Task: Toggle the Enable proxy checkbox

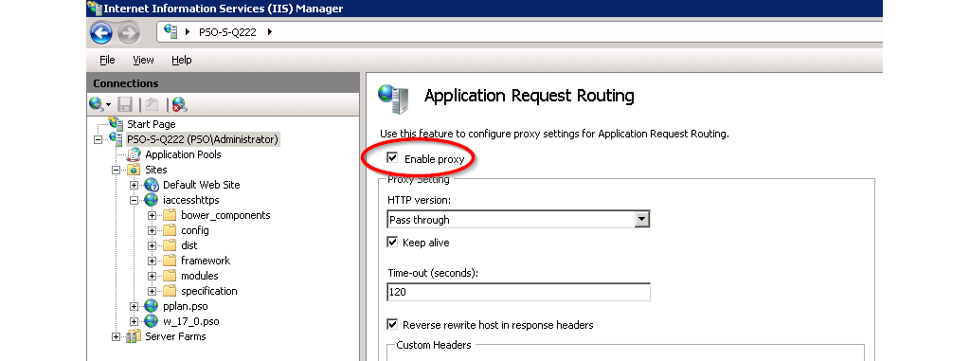Action: pyautogui.click(x=392, y=158)
